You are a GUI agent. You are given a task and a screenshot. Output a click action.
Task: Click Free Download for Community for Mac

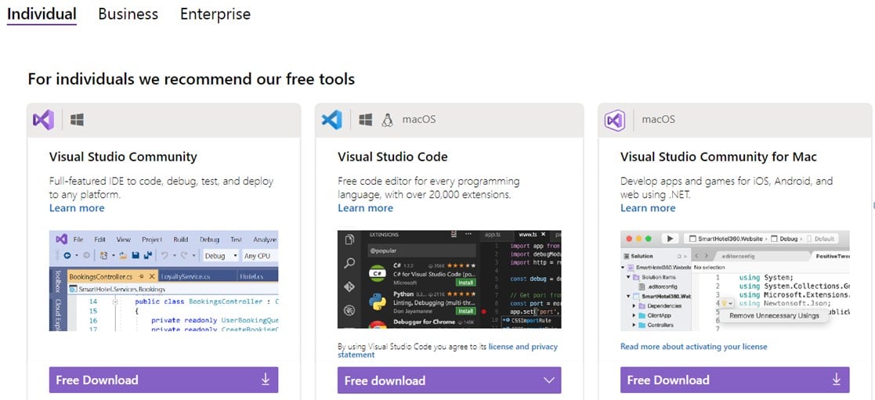pos(735,380)
